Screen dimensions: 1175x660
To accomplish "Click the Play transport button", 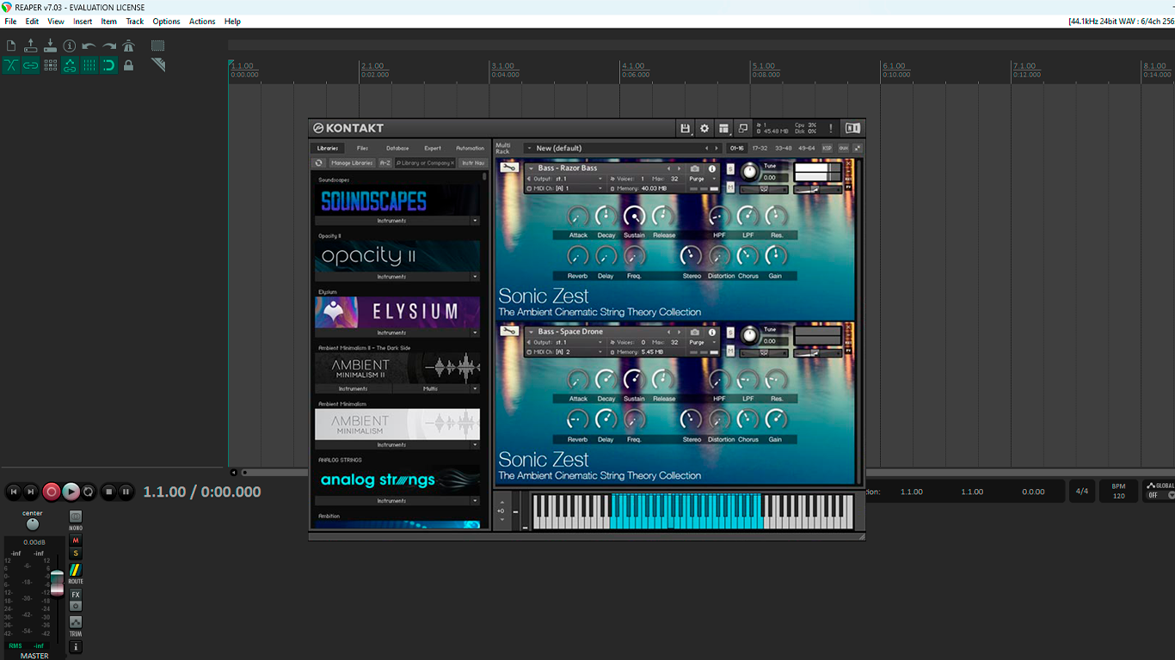I will [71, 492].
